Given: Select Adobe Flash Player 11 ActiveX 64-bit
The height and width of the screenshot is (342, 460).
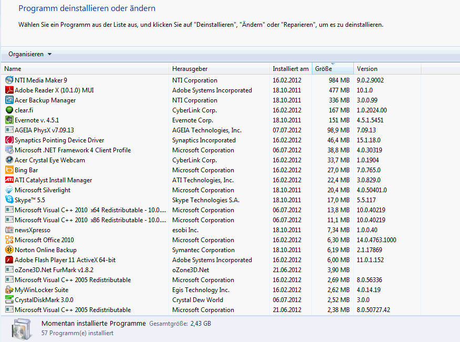Looking at the screenshot, I should coord(65,260).
